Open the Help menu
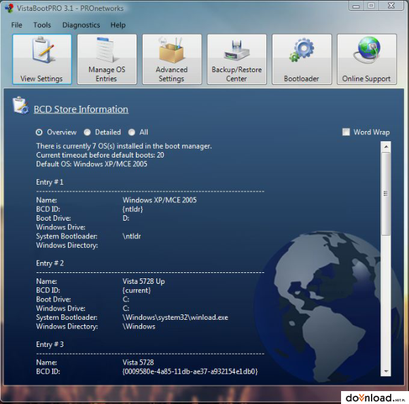Image resolution: width=409 pixels, height=404 pixels. click(x=118, y=25)
